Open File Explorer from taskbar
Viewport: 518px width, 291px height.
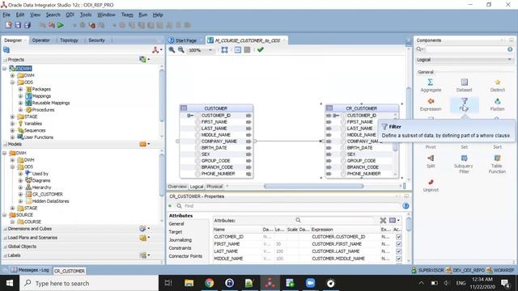click(x=189, y=283)
